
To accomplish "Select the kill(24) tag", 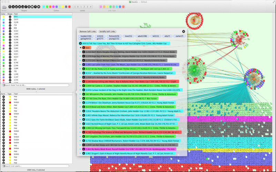I will 100,36.
